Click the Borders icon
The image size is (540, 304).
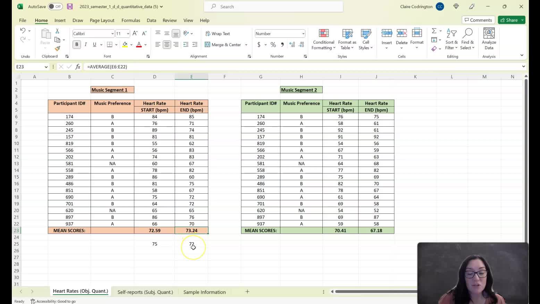[x=110, y=44]
